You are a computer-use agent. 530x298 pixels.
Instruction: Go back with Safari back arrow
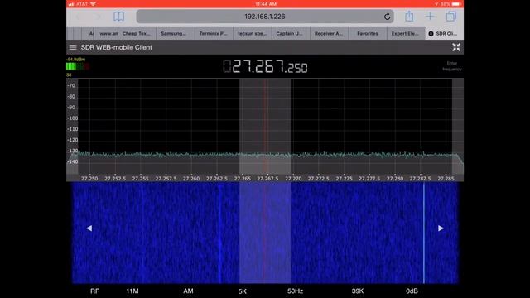(x=79, y=17)
